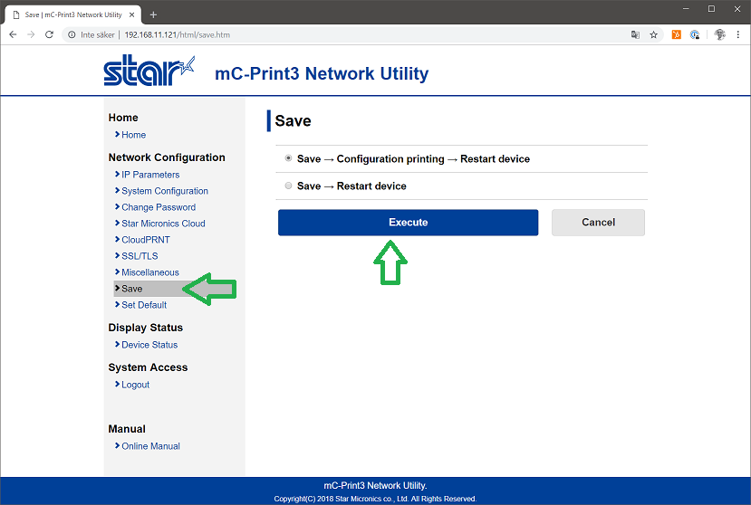Screen dimensions: 751x505
Task: Click the not-secure site info icon
Action: (x=72, y=34)
